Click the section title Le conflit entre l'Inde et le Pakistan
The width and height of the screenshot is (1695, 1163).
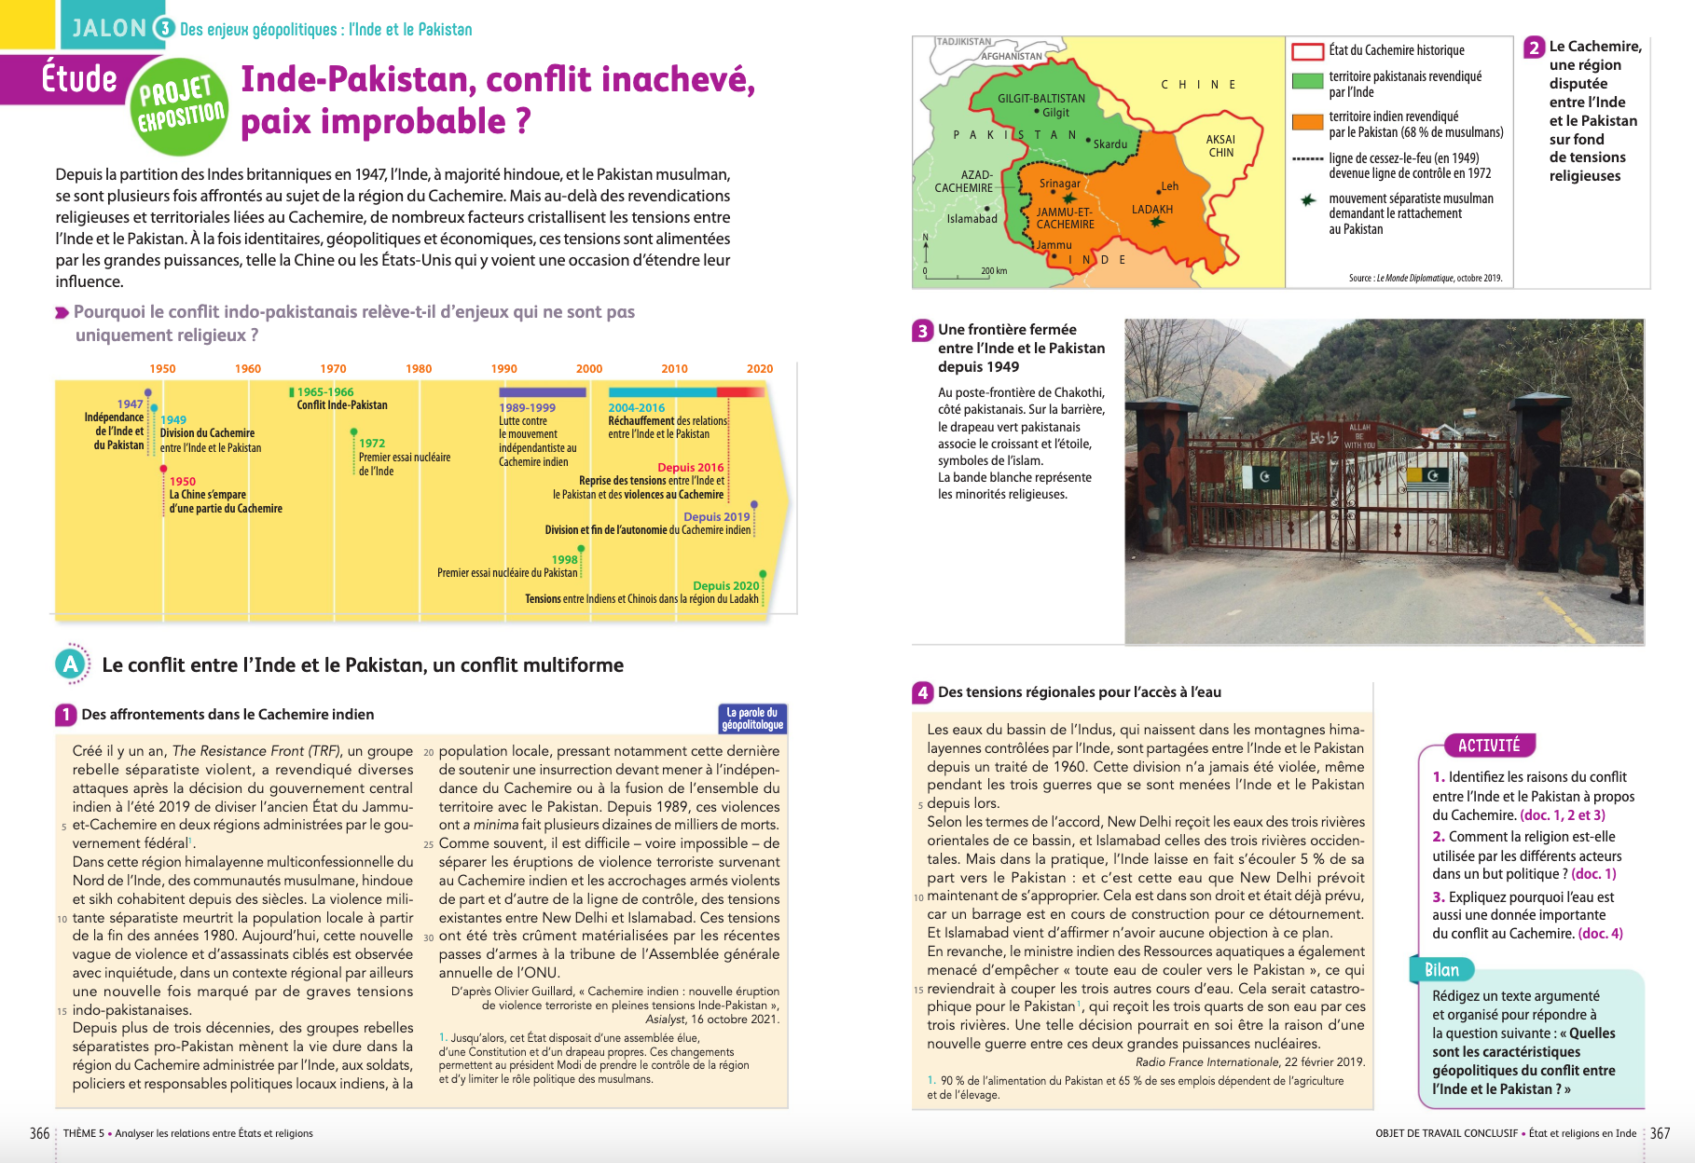click(x=363, y=665)
